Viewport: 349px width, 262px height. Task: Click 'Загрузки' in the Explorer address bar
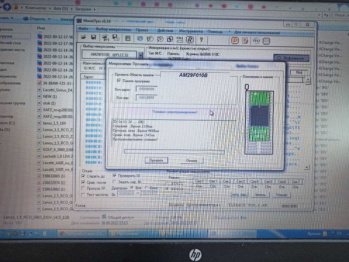[x=83, y=9]
